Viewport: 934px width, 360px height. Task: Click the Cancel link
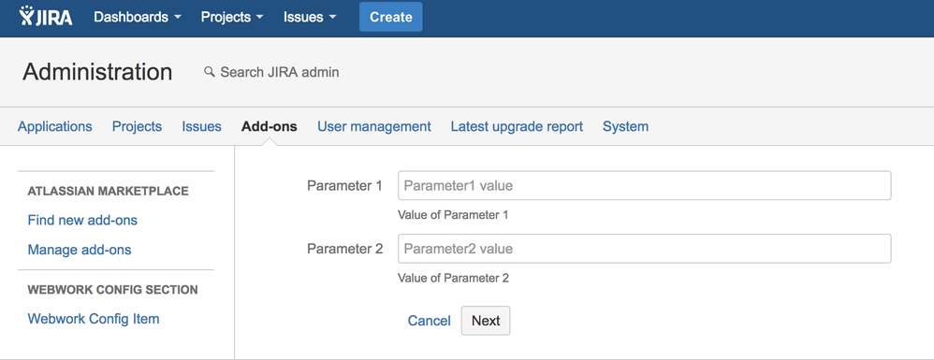(x=429, y=321)
